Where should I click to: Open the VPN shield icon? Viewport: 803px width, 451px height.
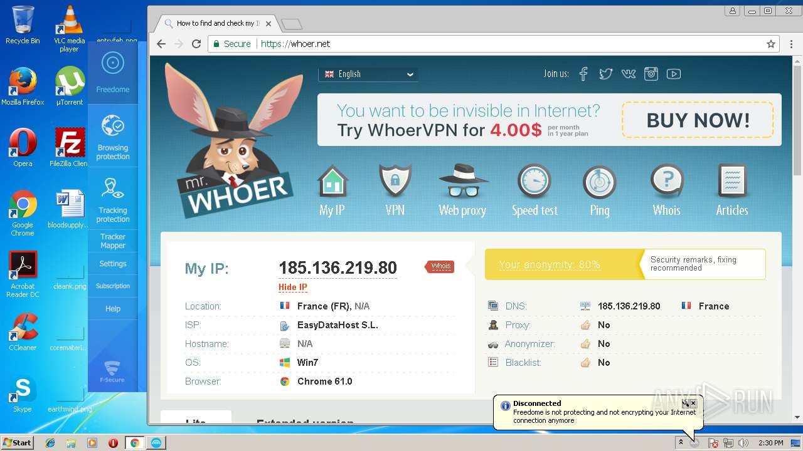tap(395, 181)
